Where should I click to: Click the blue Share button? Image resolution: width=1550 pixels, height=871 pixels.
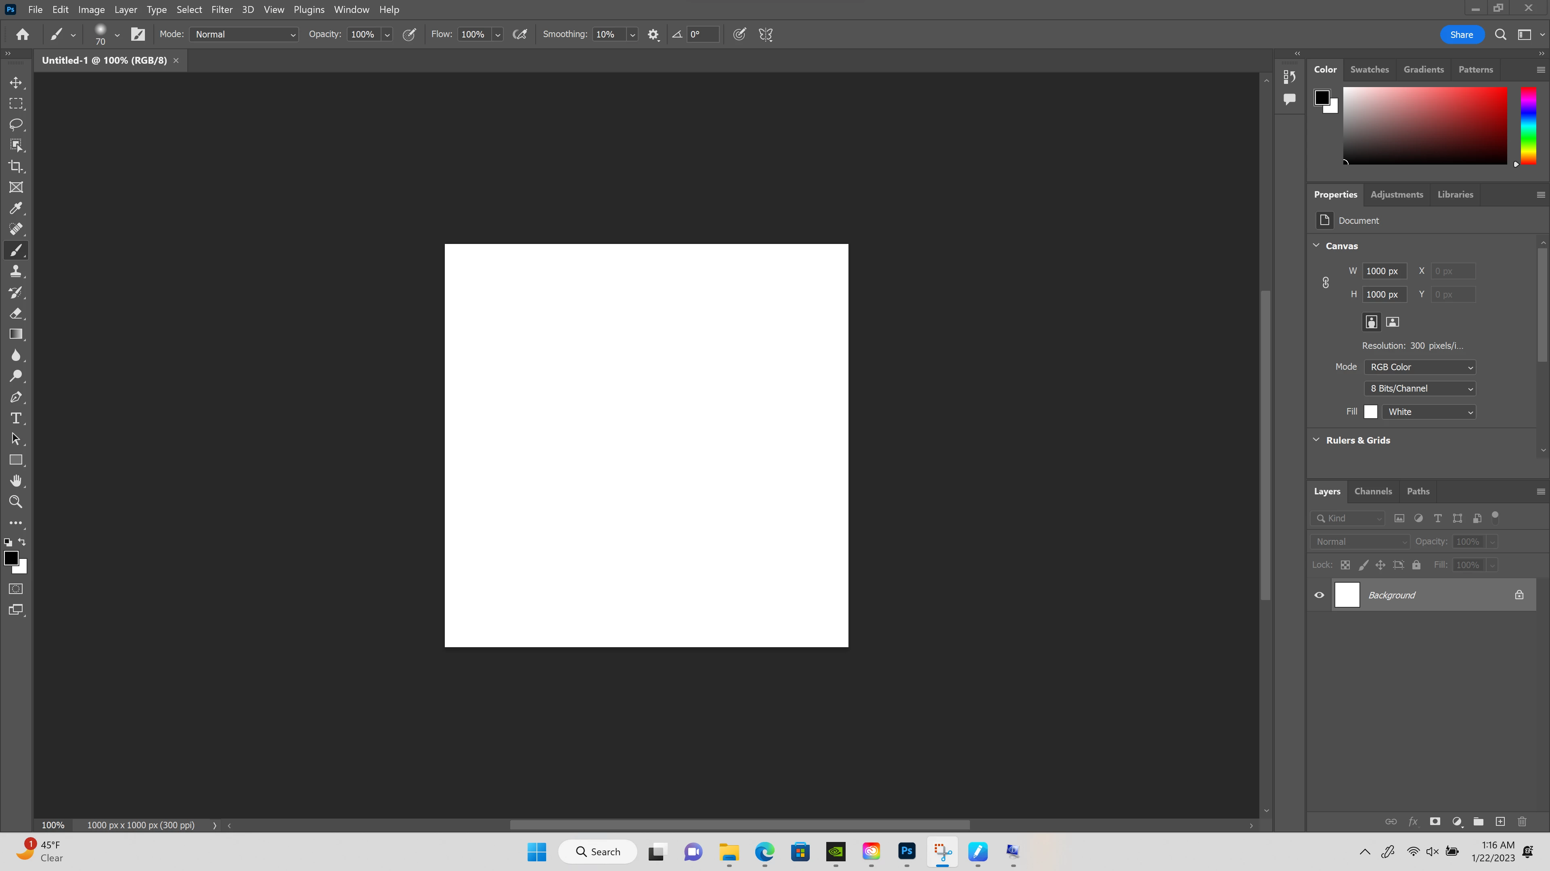(x=1461, y=35)
